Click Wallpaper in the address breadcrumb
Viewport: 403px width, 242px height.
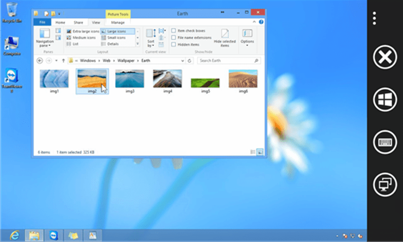(x=126, y=60)
